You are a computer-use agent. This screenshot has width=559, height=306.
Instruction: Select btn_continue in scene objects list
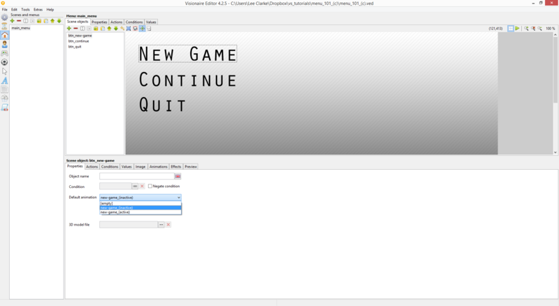(79, 41)
